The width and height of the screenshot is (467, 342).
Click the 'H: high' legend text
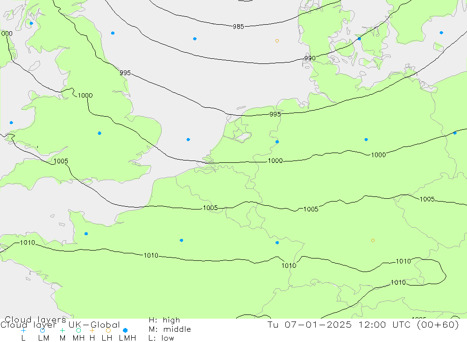pyautogui.click(x=164, y=320)
